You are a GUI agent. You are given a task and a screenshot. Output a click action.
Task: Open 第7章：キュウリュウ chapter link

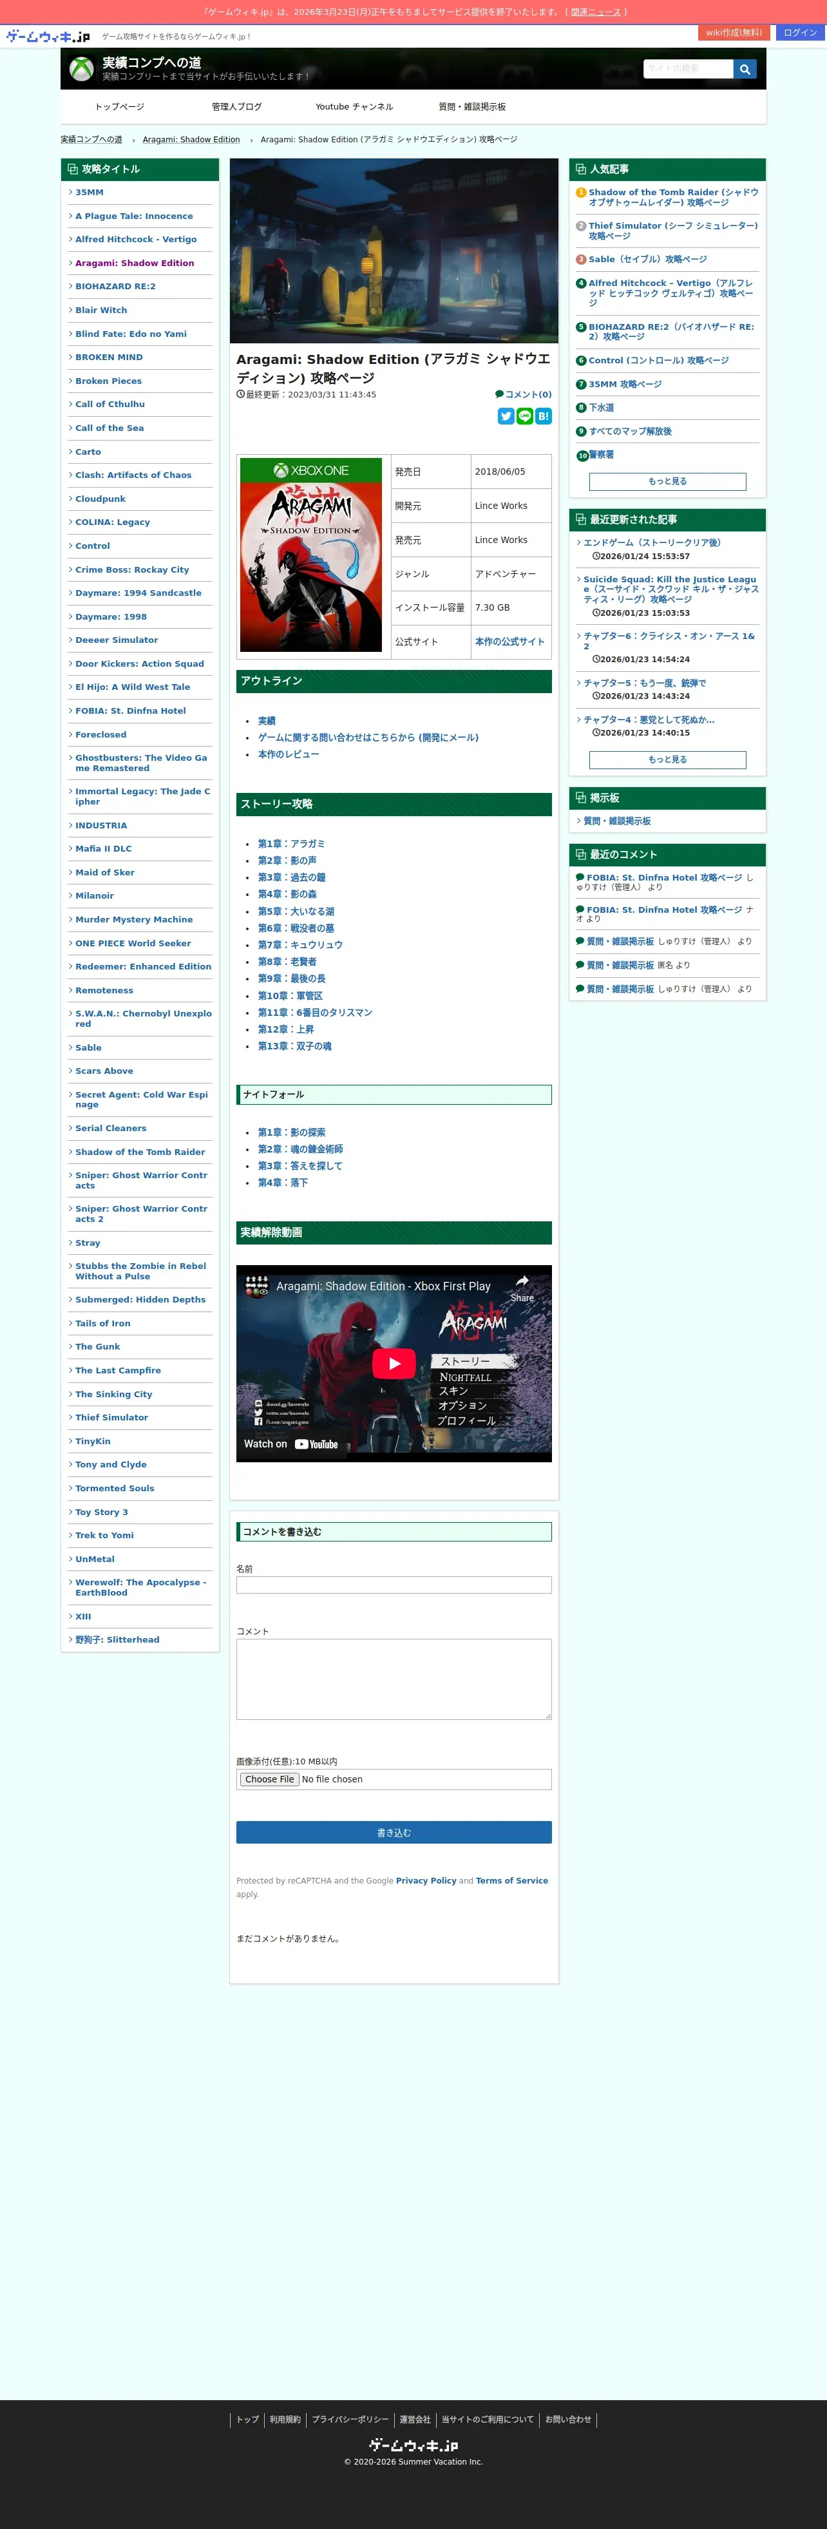(x=299, y=944)
